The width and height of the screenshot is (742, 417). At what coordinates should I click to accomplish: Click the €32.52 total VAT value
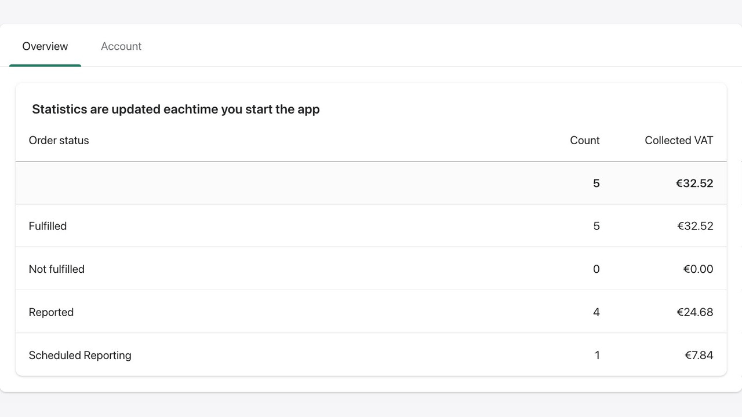point(694,183)
